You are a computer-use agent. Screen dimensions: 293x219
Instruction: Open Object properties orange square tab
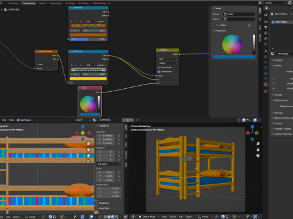tap(266, 51)
